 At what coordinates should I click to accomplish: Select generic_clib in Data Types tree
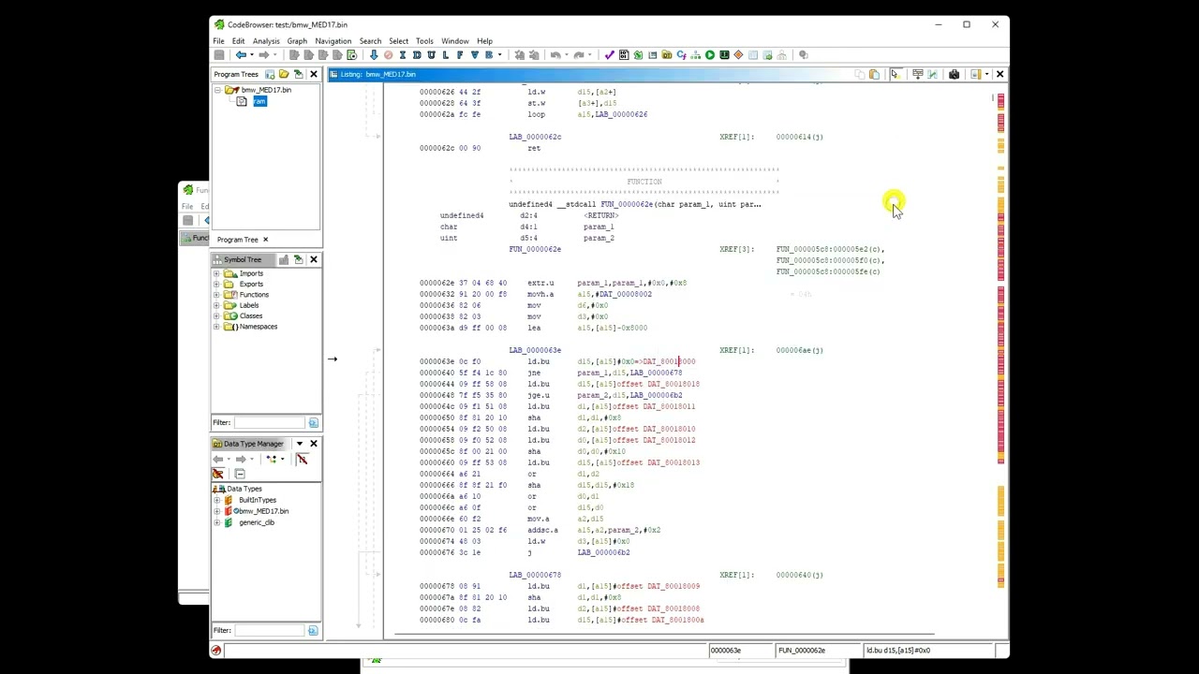(x=257, y=522)
